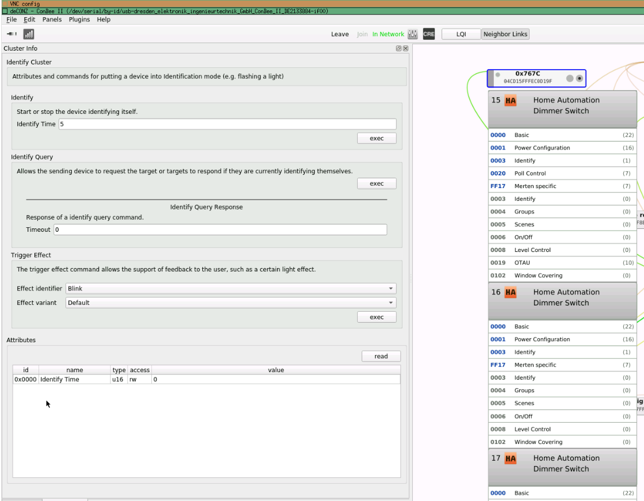Execute the Identify command
This screenshot has width=644, height=501.
tap(377, 139)
